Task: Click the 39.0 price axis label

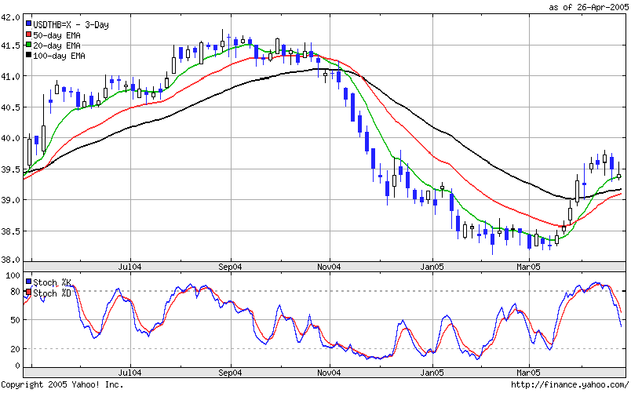Action: [10, 200]
